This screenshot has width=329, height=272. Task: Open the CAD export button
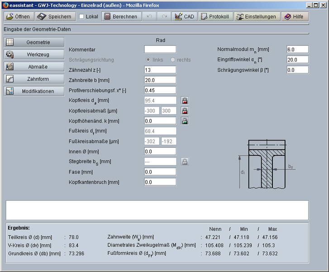point(184,16)
